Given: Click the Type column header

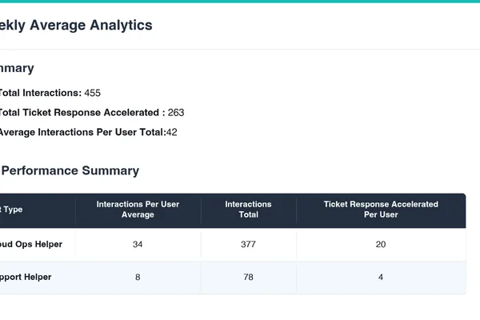Looking at the screenshot, I should pyautogui.click(x=11, y=210).
